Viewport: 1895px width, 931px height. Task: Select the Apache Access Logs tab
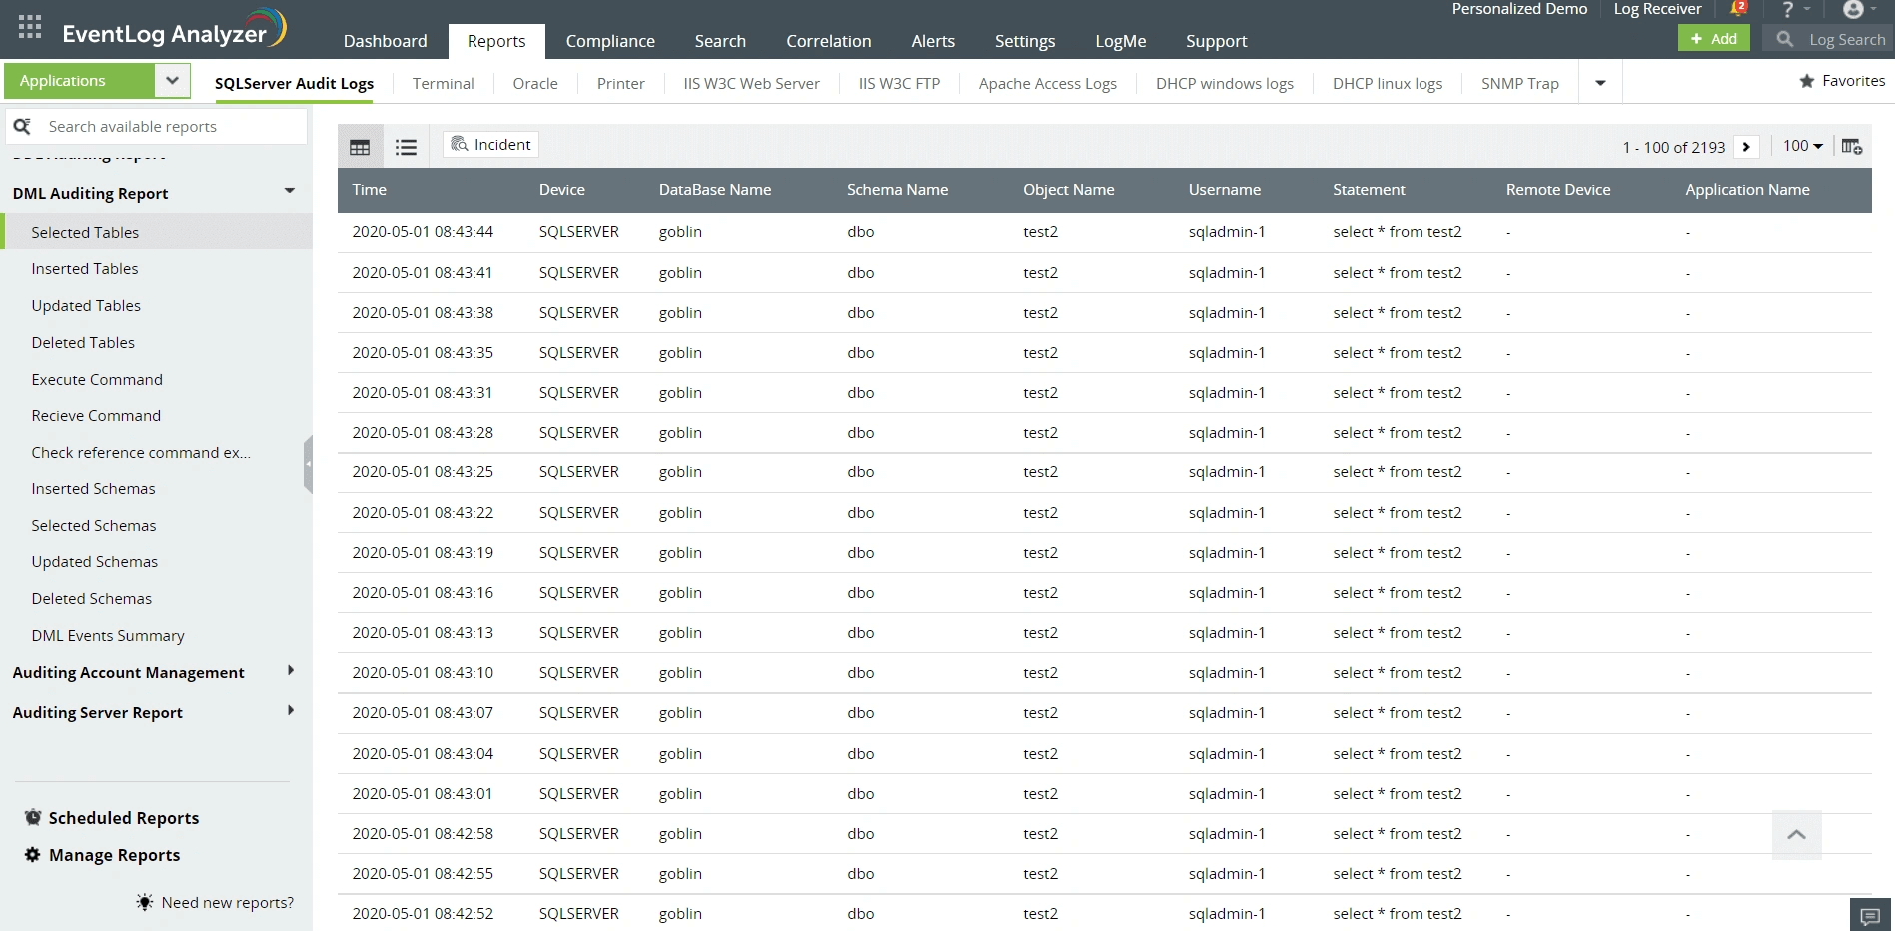(x=1048, y=84)
